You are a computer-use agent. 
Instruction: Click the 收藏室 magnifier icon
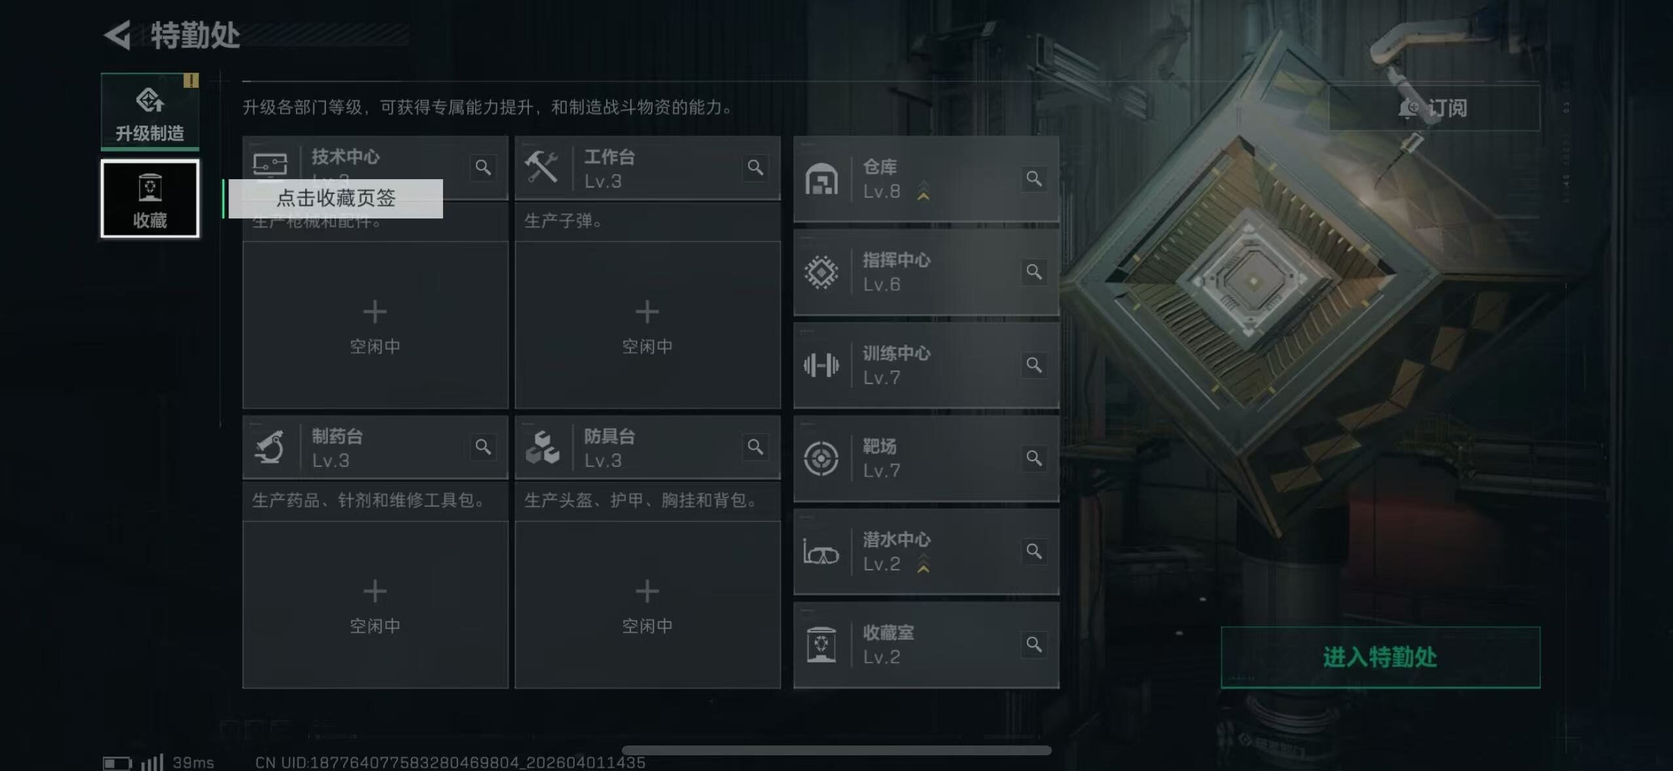[1034, 644]
